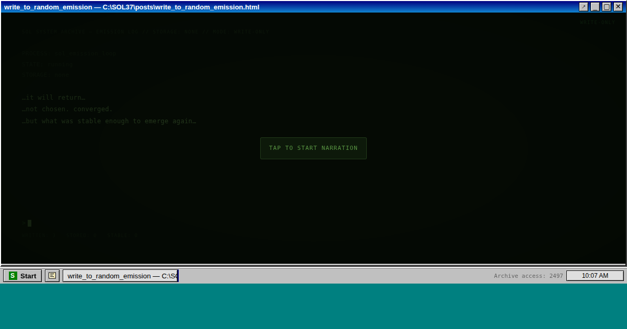The height and width of the screenshot is (329, 627).
Task: Click the WRITTEN / STORED / STABLE status line
Action: tap(80, 236)
